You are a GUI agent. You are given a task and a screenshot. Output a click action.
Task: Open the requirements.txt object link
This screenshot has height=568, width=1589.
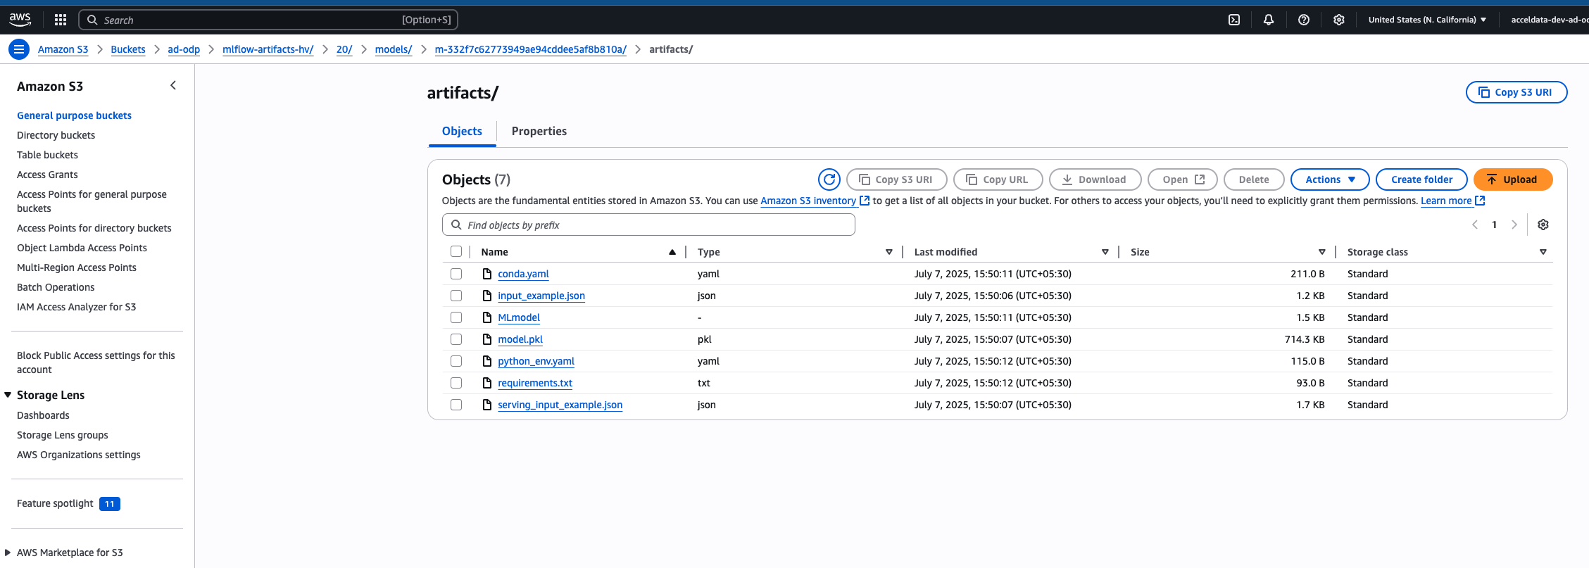535,383
